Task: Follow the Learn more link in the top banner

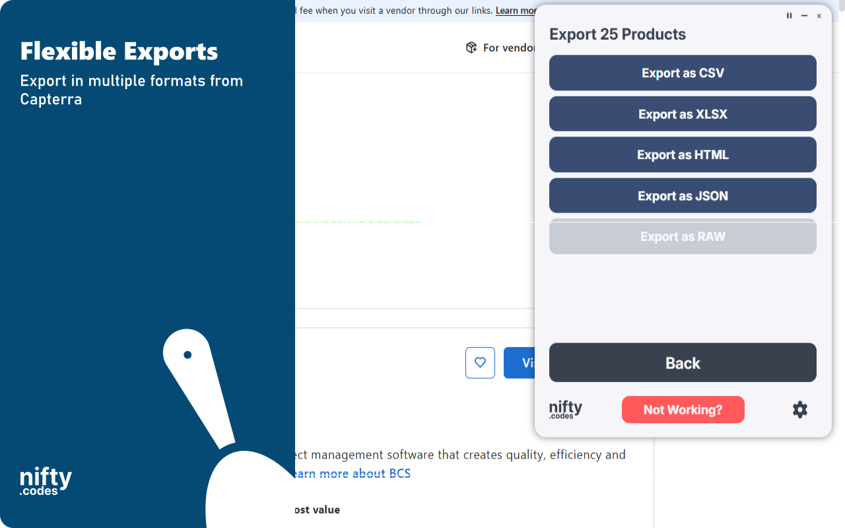Action: pos(516,11)
